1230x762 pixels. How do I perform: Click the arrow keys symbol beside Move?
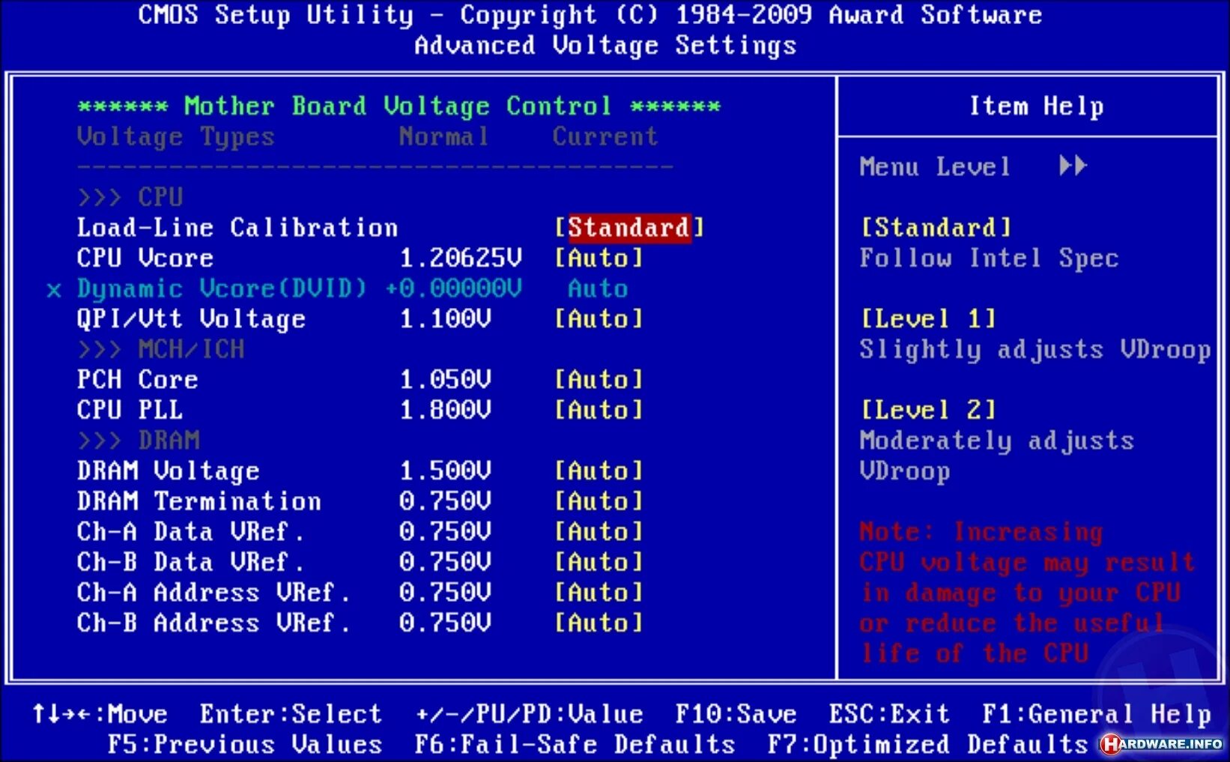[64, 714]
